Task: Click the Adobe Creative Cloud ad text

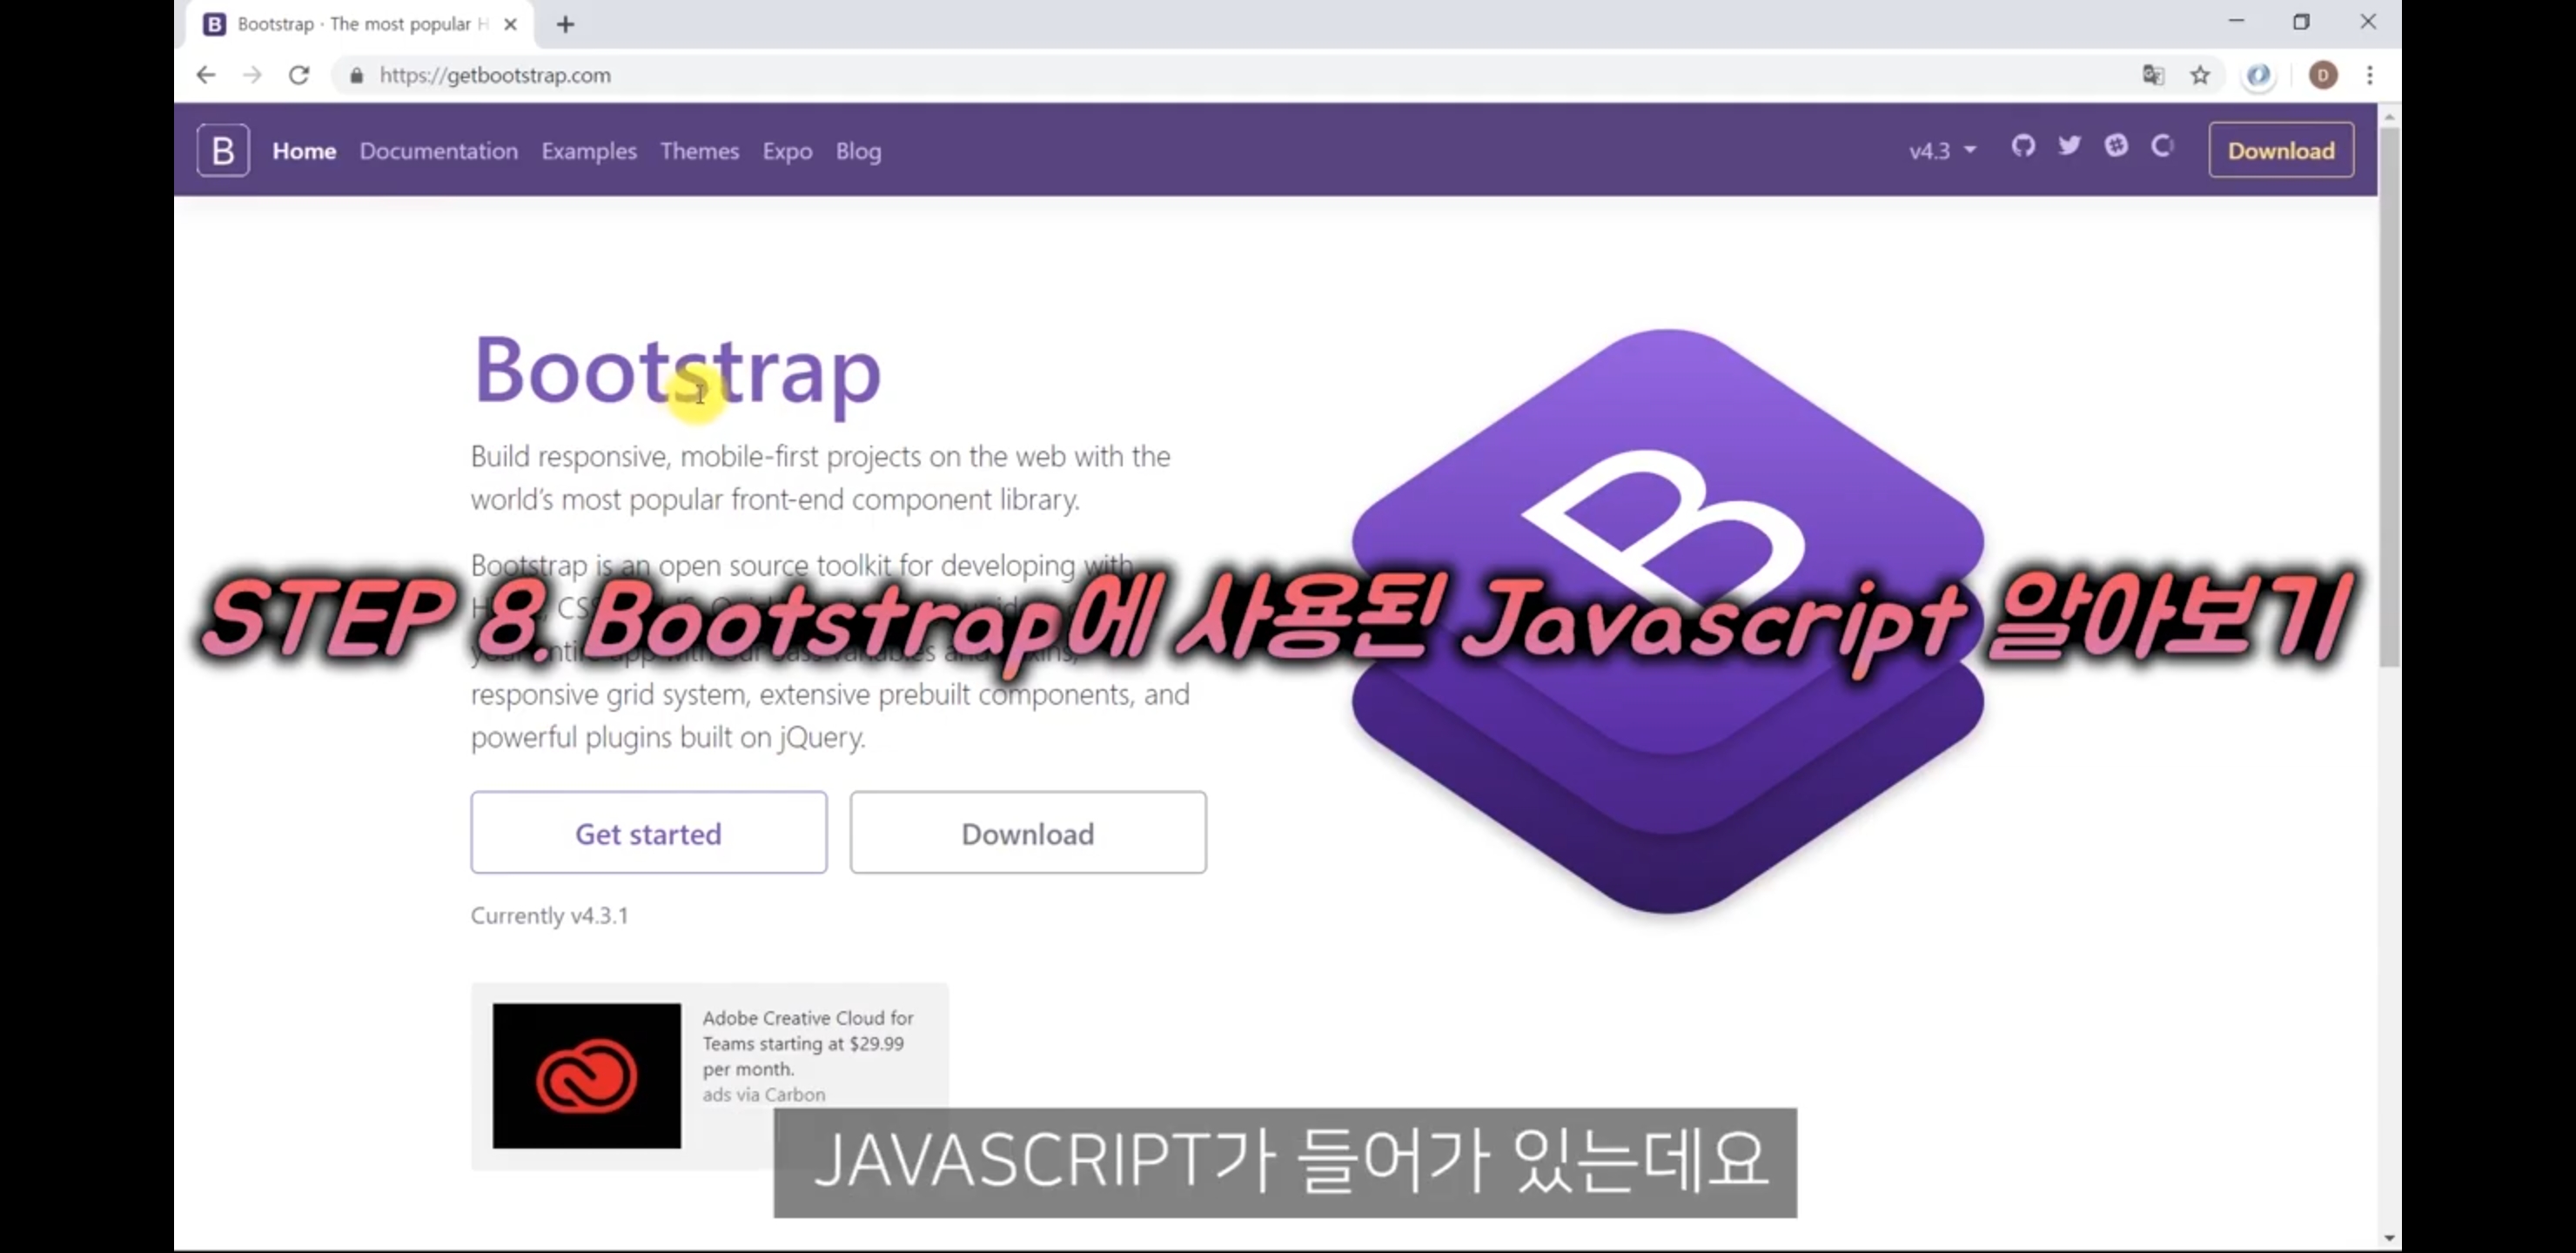Action: 807,1043
